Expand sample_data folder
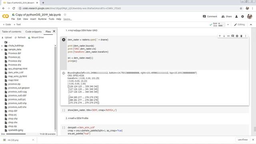Viewport: 256px width, 144px height. [2, 50]
